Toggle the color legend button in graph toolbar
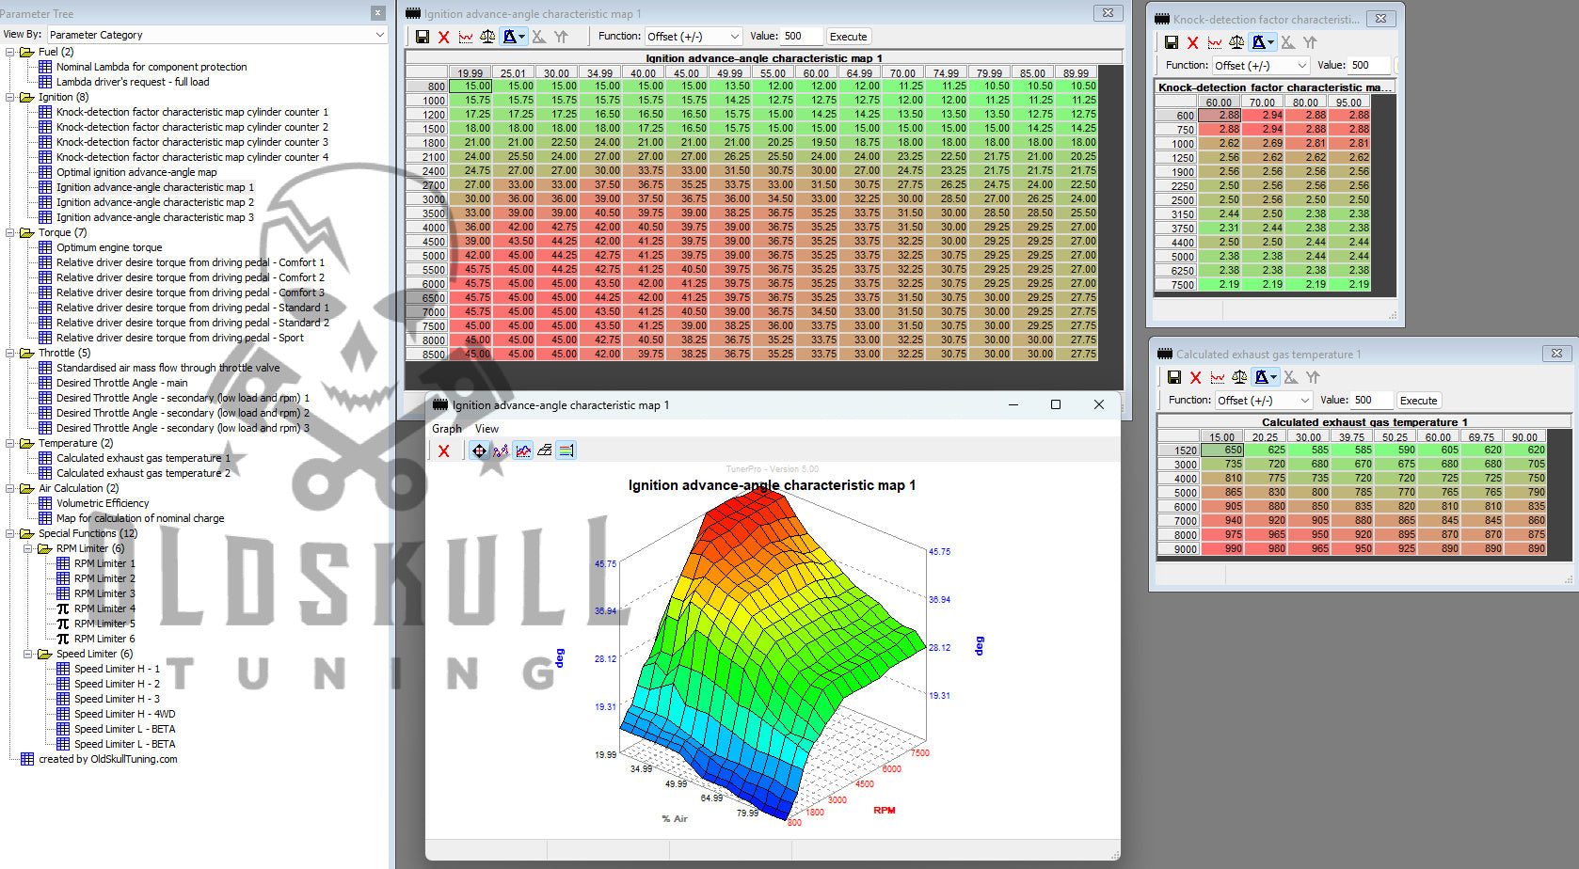1579x869 pixels. click(x=566, y=450)
